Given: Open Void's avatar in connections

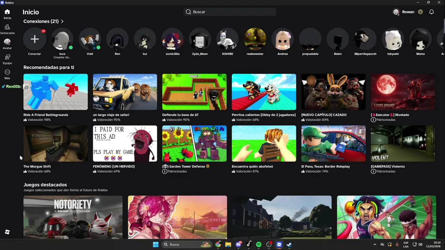Looking at the screenshot, I should (90, 39).
